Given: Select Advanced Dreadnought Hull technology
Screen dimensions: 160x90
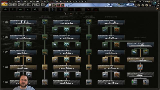Looking at the screenshot, I should pyautogui.click(x=111, y=67).
